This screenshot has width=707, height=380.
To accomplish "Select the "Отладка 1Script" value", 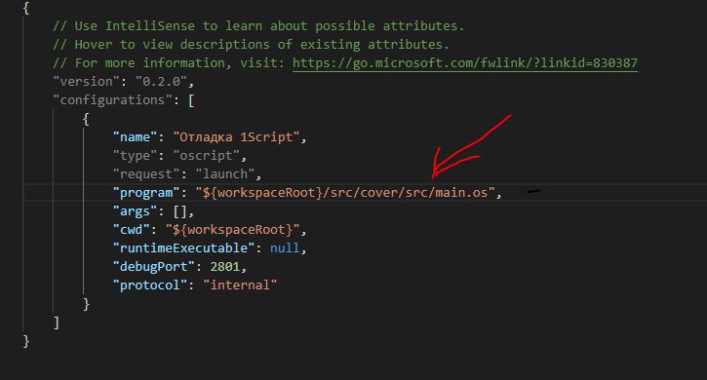I will pos(236,137).
